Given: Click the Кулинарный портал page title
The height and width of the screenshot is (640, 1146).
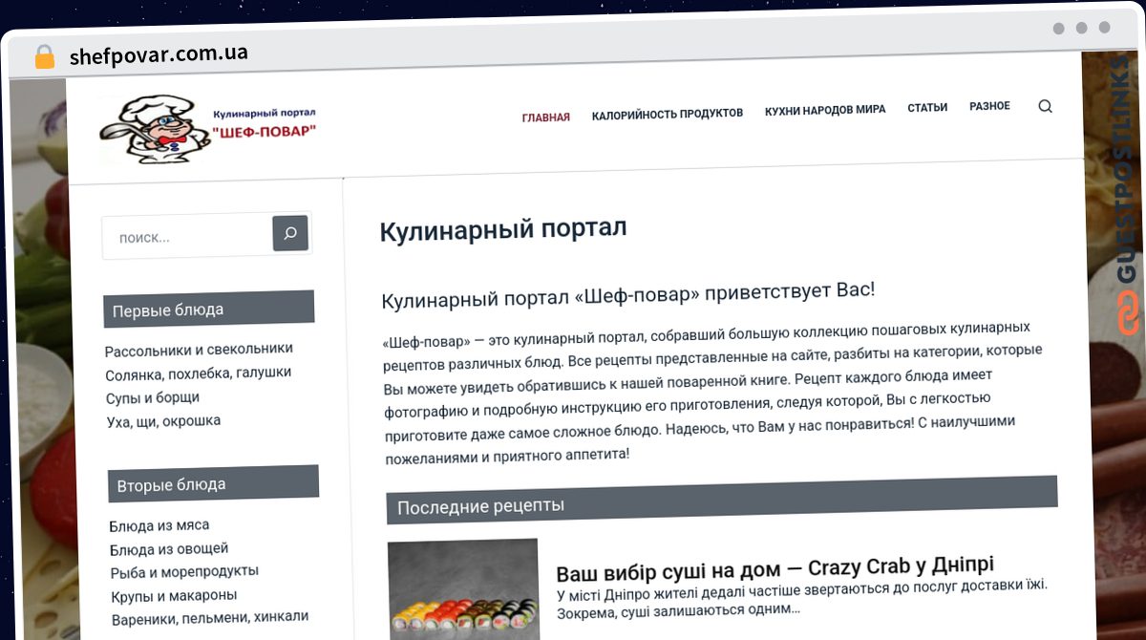Looking at the screenshot, I should click(503, 230).
